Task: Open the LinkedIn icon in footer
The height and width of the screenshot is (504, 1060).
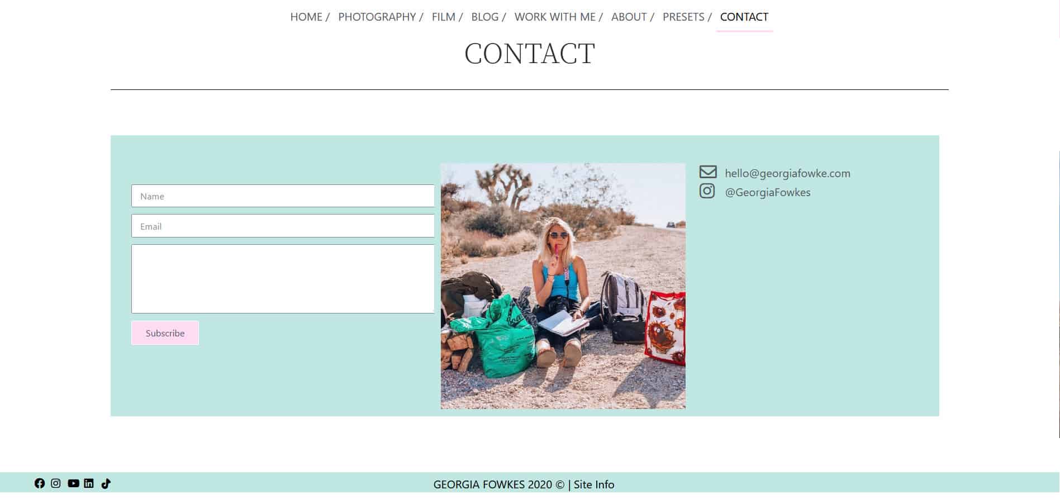Action: click(x=89, y=483)
